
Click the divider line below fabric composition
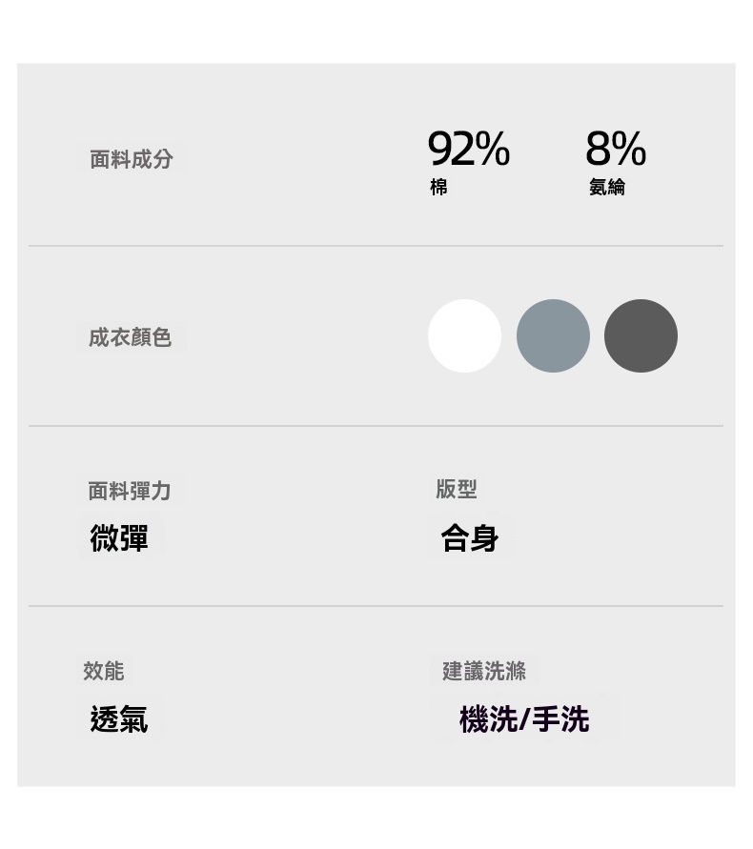(x=376, y=246)
